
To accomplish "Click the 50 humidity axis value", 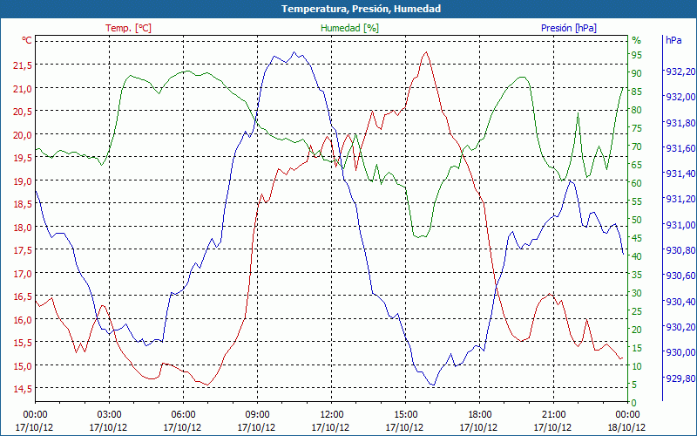I will point(637,220).
